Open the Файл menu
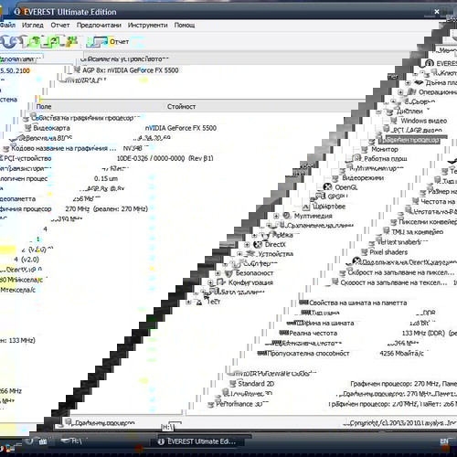 pyautogui.click(x=7, y=25)
